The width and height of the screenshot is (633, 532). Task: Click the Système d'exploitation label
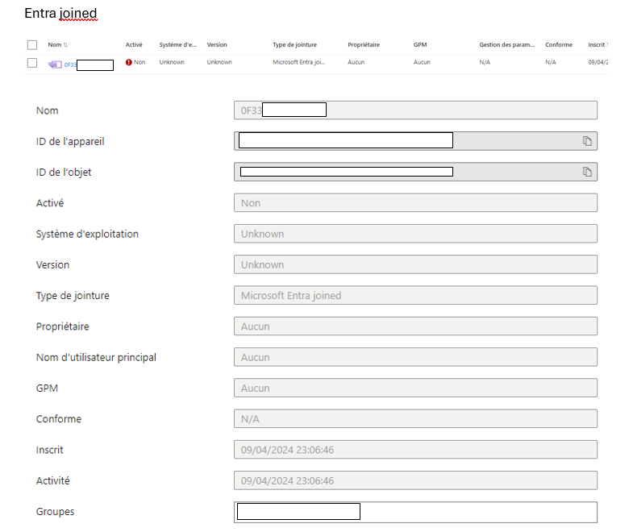87,234
